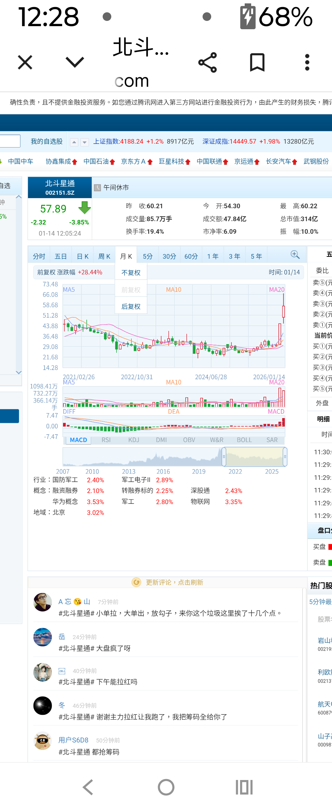The width and height of the screenshot is (332, 812).
Task: Open 上证指数 quote link
Action: pyautogui.click(x=106, y=141)
